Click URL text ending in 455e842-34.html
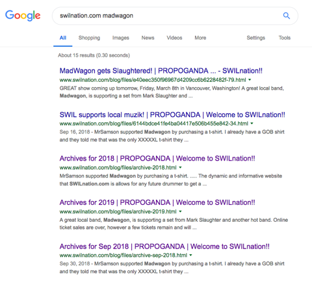312x292 pixels. tap(154, 124)
